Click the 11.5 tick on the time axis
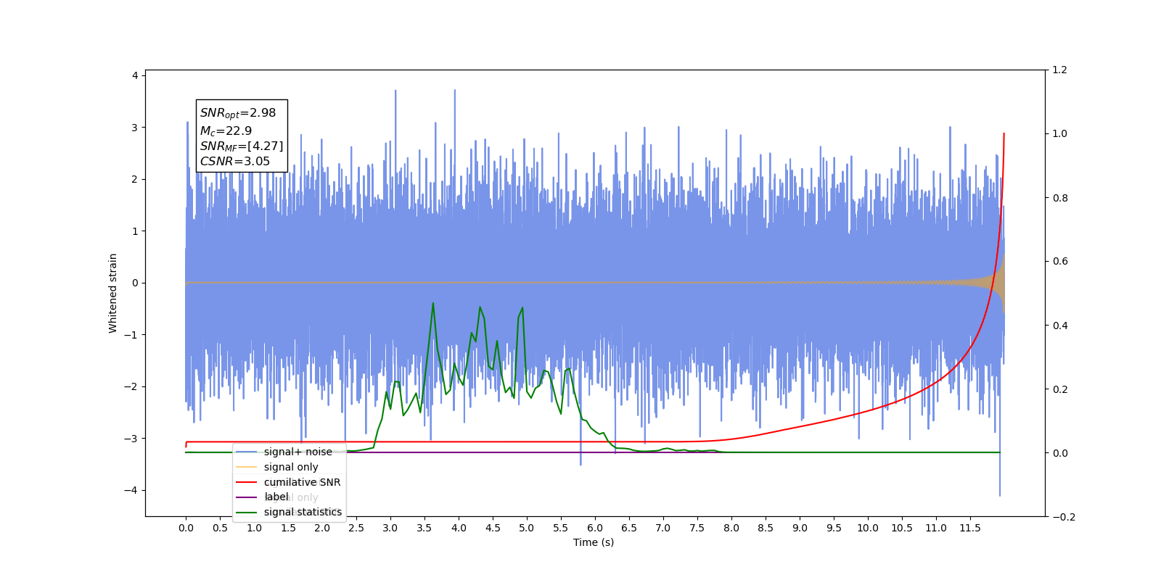 point(970,528)
